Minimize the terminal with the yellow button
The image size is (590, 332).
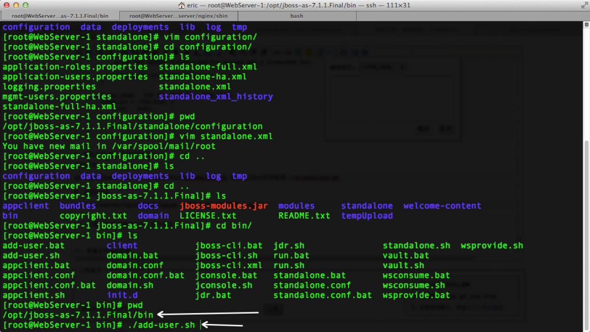(18, 5)
